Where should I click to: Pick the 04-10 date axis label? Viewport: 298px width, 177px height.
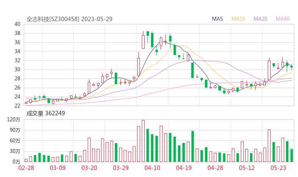[152, 168]
